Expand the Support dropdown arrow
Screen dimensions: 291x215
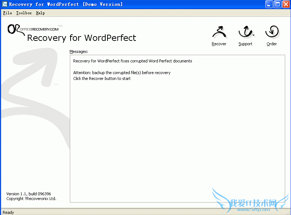click(x=254, y=35)
